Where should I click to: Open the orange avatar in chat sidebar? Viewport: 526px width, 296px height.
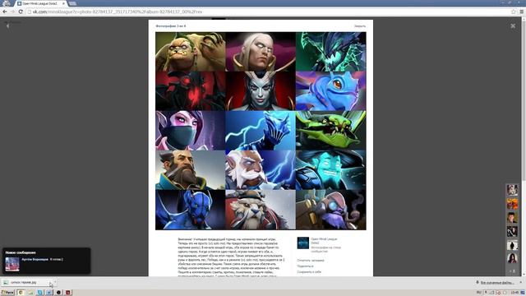click(x=512, y=204)
